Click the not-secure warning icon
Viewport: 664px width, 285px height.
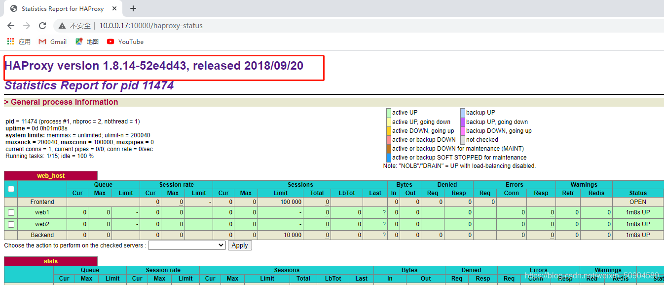coord(62,26)
